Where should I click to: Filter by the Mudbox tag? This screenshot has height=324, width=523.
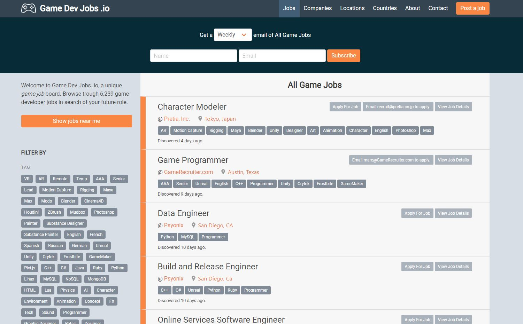tap(77, 212)
